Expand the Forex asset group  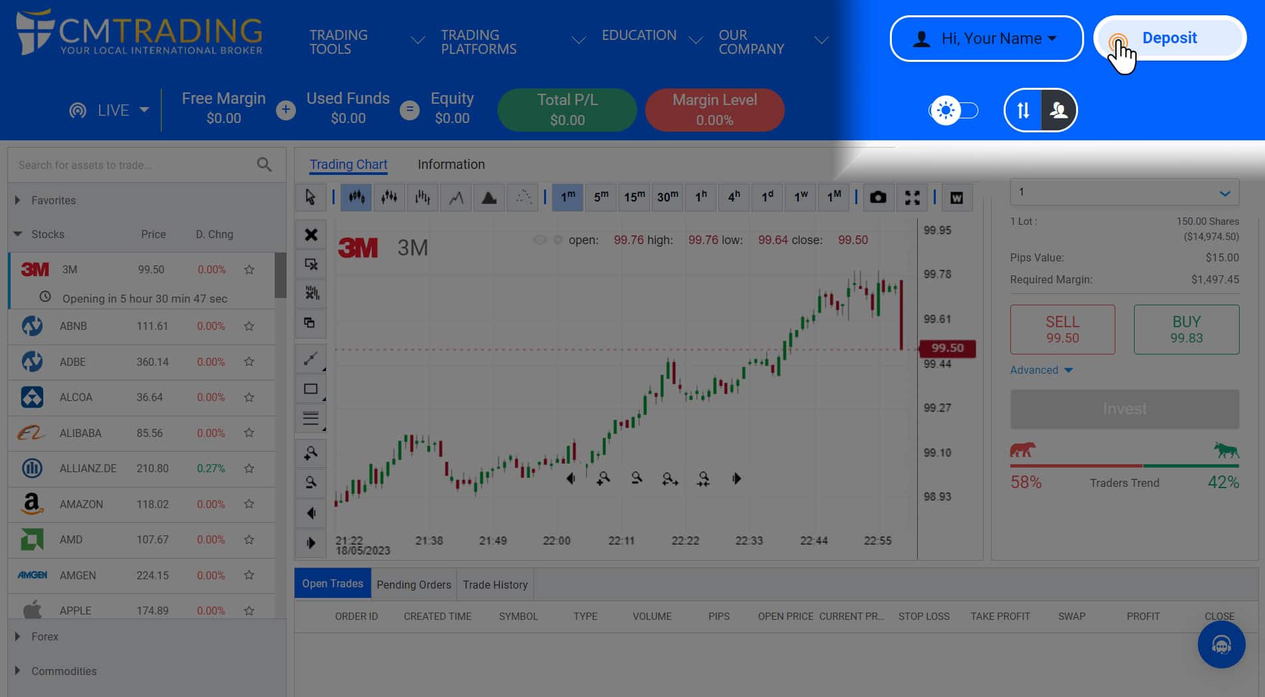[x=18, y=636]
